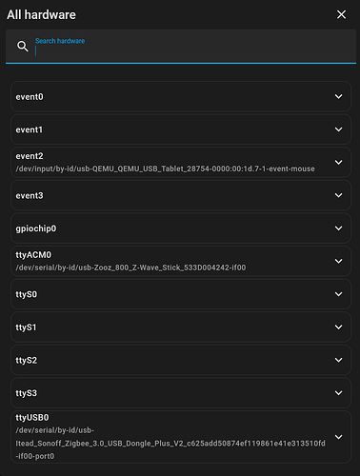This screenshot has width=360, height=476.
Task: Click the ttyACM0 device name
Action: coord(33,255)
